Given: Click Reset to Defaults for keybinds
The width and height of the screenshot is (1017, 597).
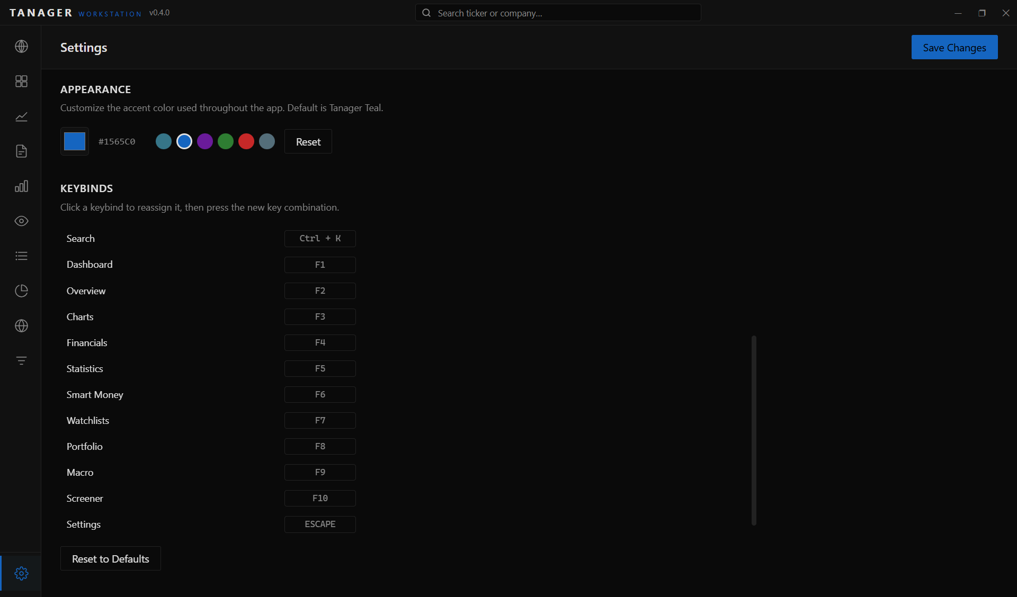Looking at the screenshot, I should point(111,558).
